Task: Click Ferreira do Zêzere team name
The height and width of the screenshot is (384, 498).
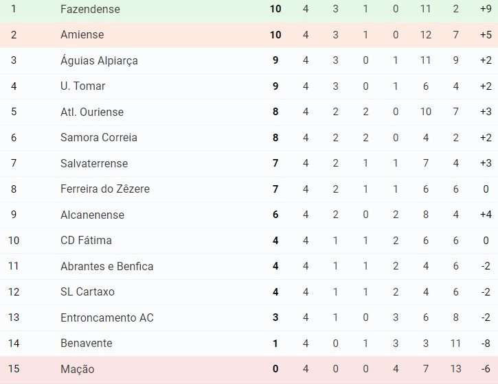Action: tap(105, 189)
